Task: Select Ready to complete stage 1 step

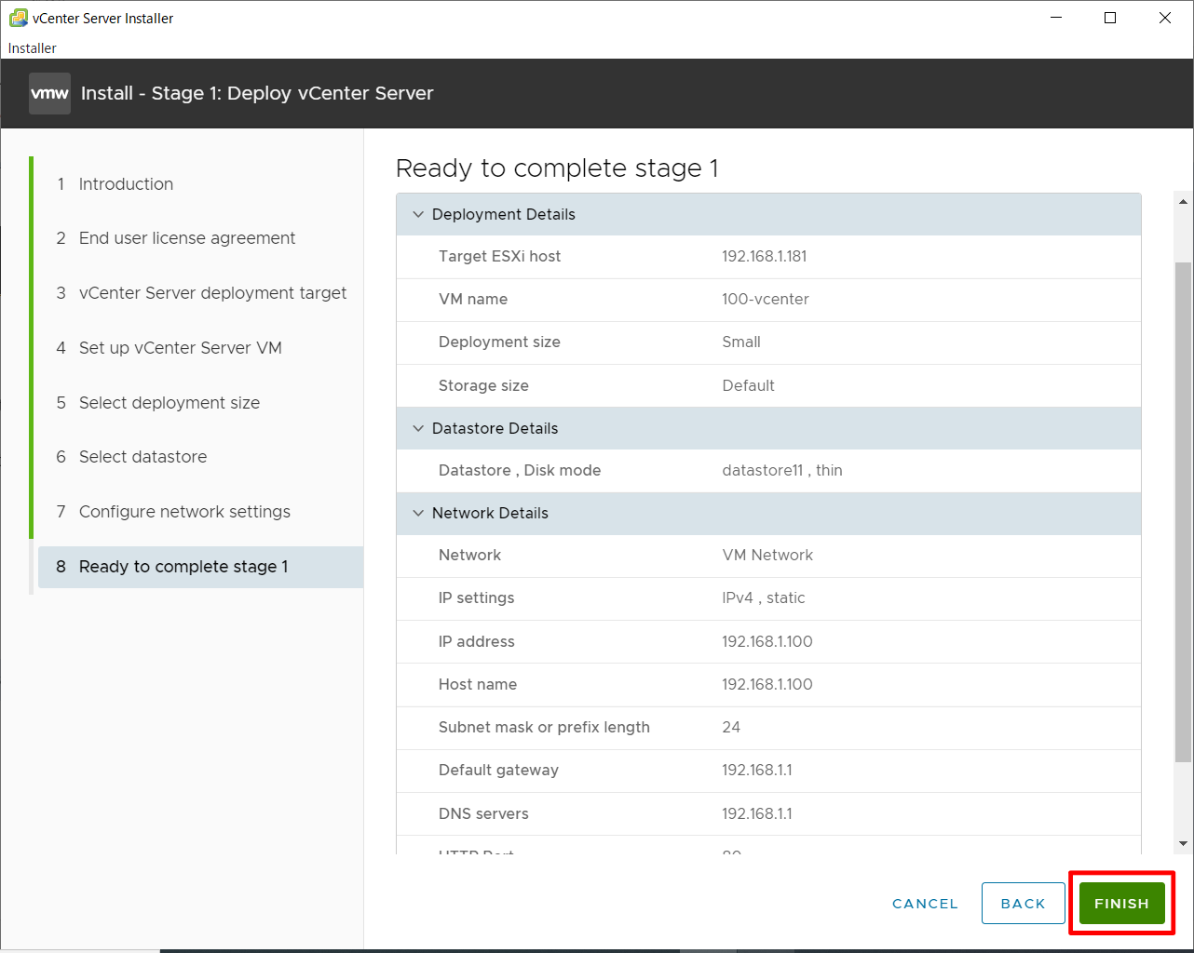Action: (200, 567)
